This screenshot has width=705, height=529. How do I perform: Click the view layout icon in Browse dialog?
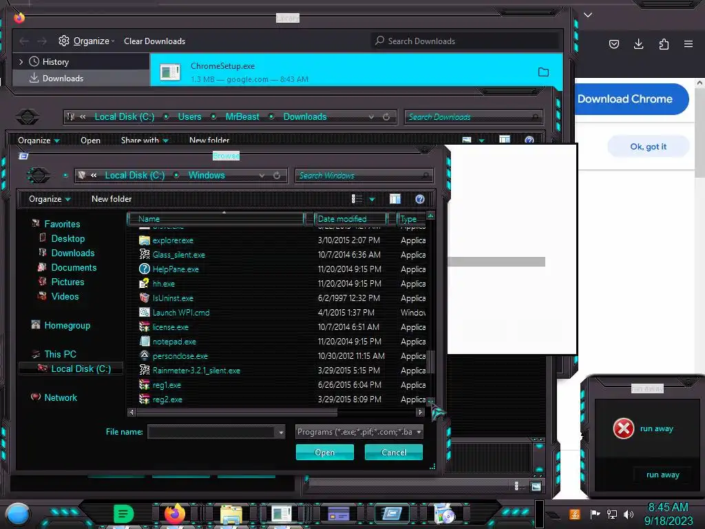[357, 199]
